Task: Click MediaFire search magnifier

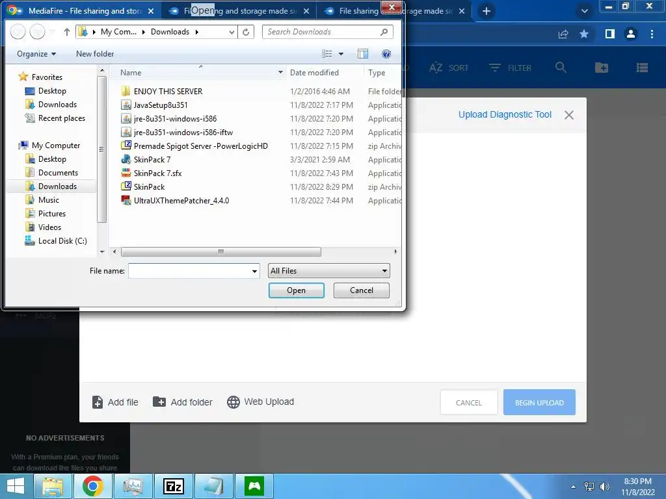Action: coord(561,68)
